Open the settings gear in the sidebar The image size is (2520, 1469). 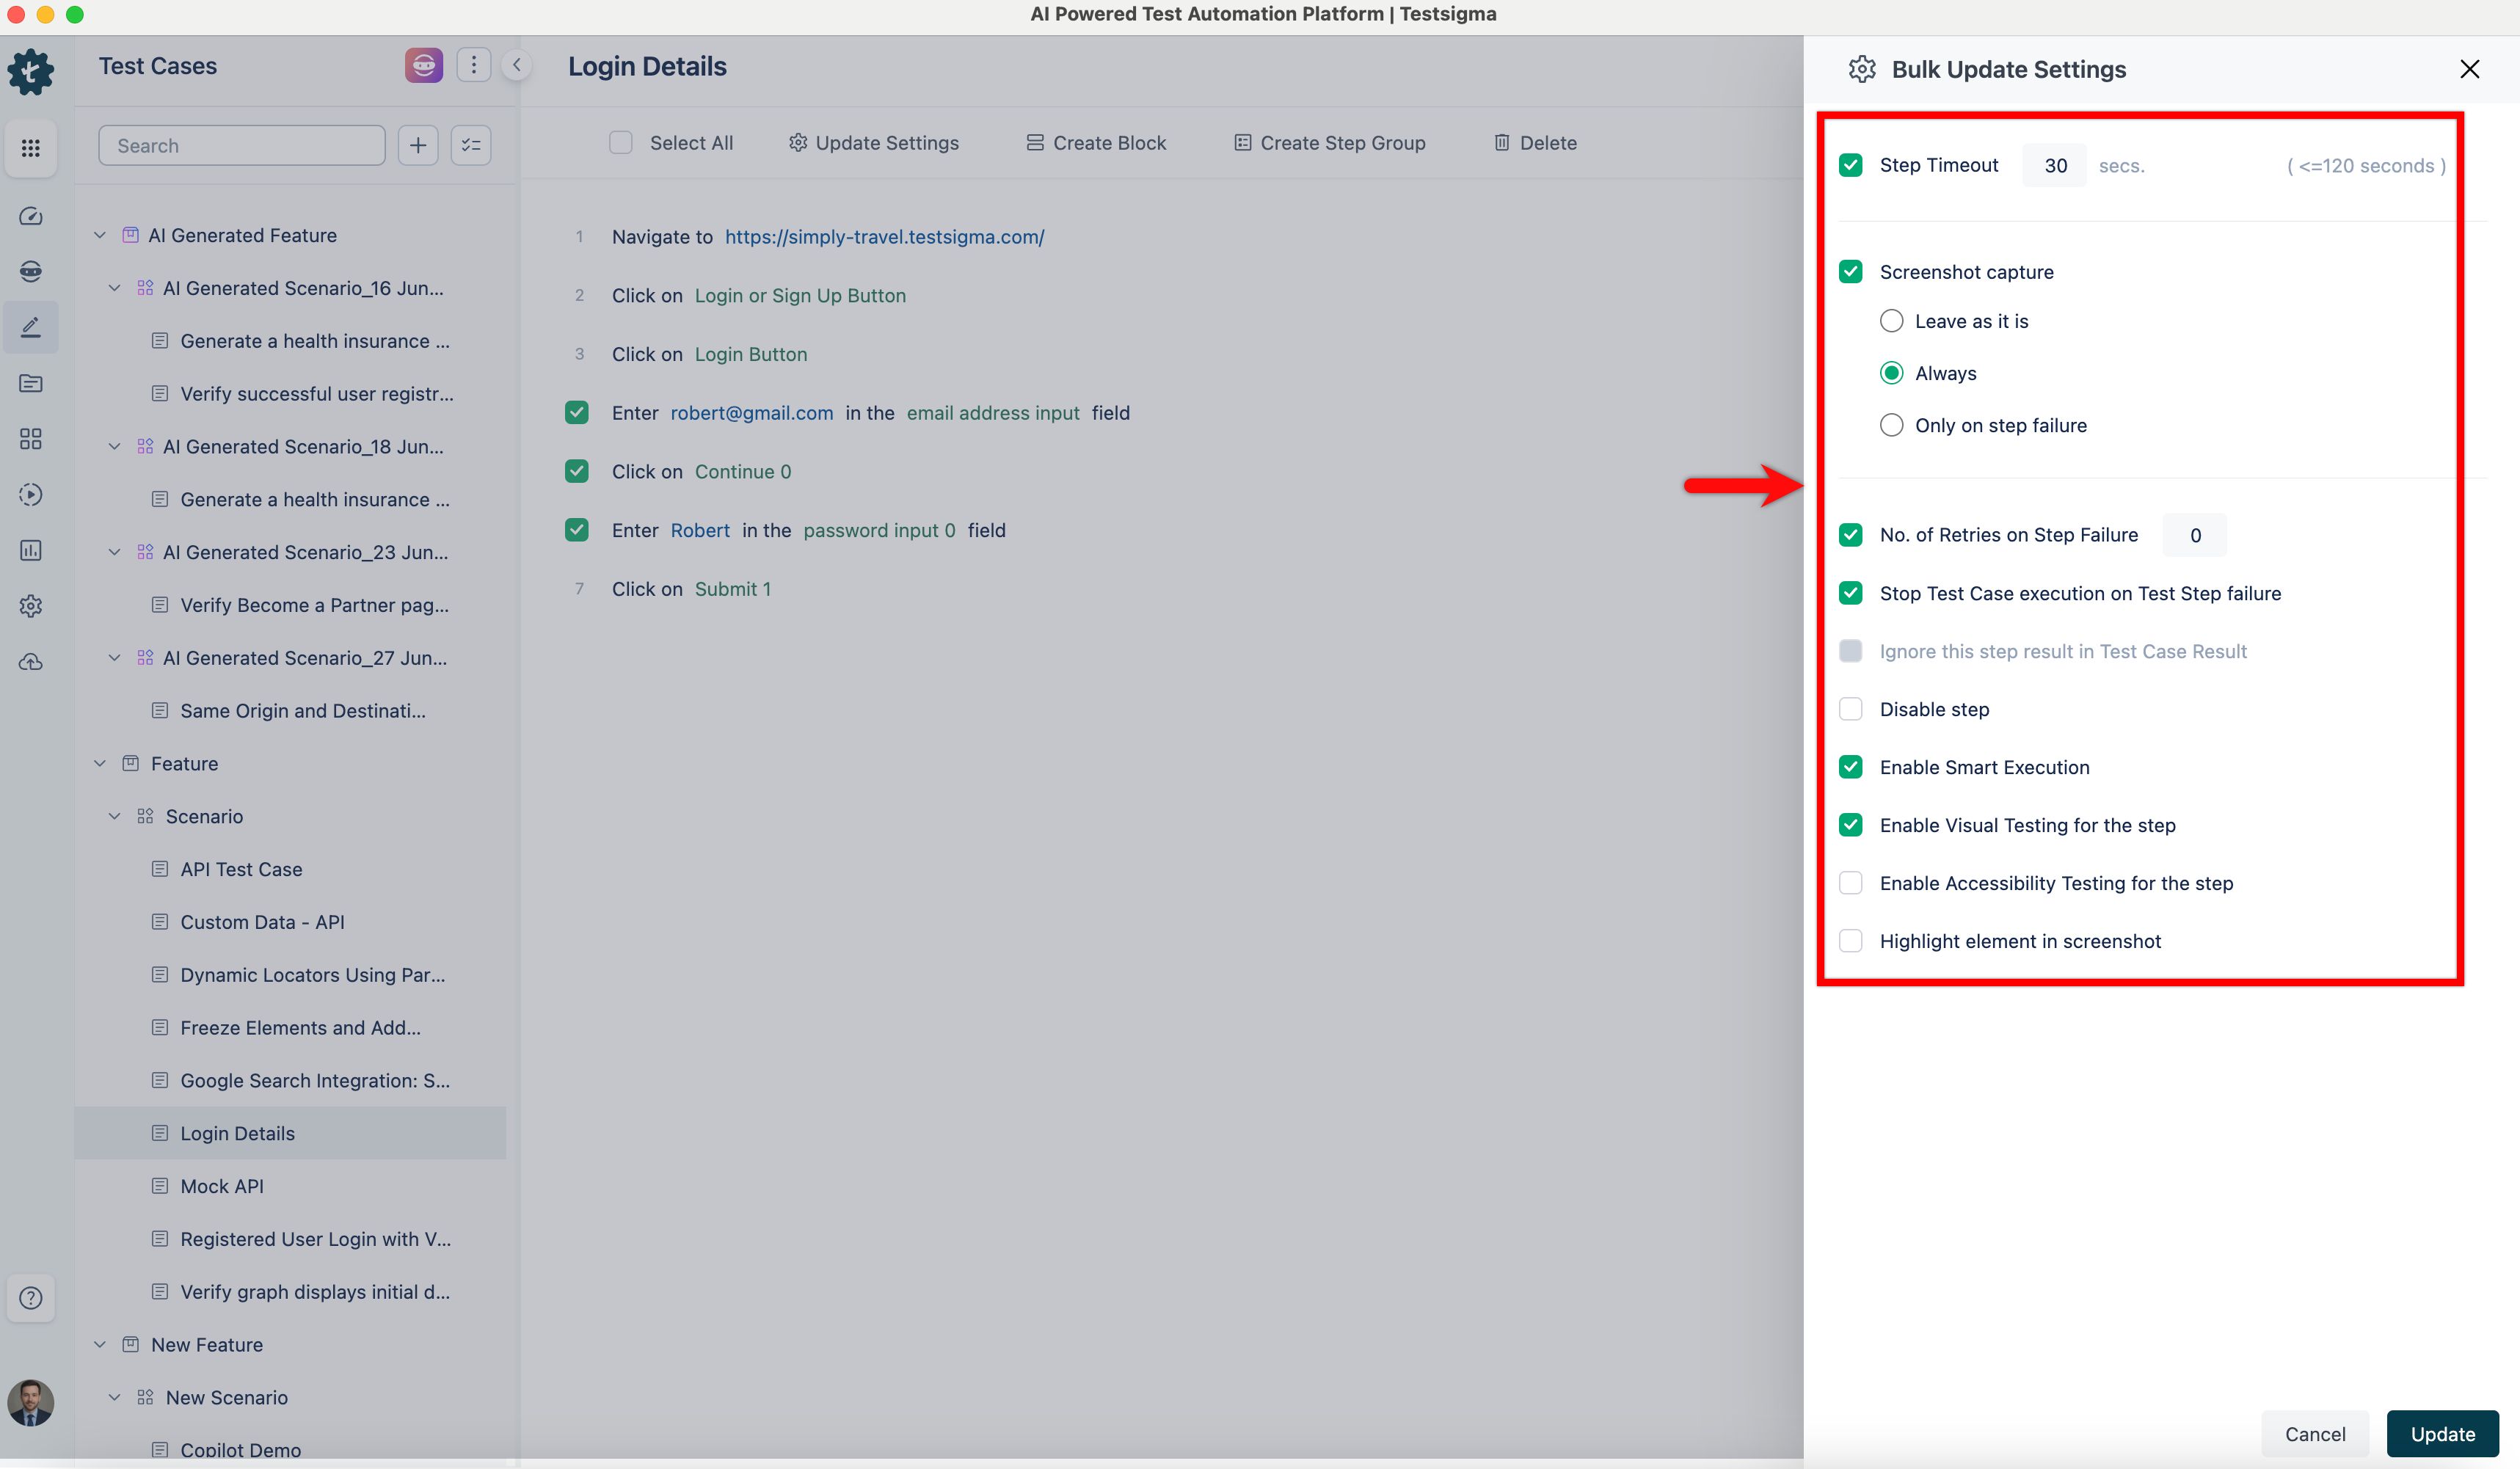point(31,606)
